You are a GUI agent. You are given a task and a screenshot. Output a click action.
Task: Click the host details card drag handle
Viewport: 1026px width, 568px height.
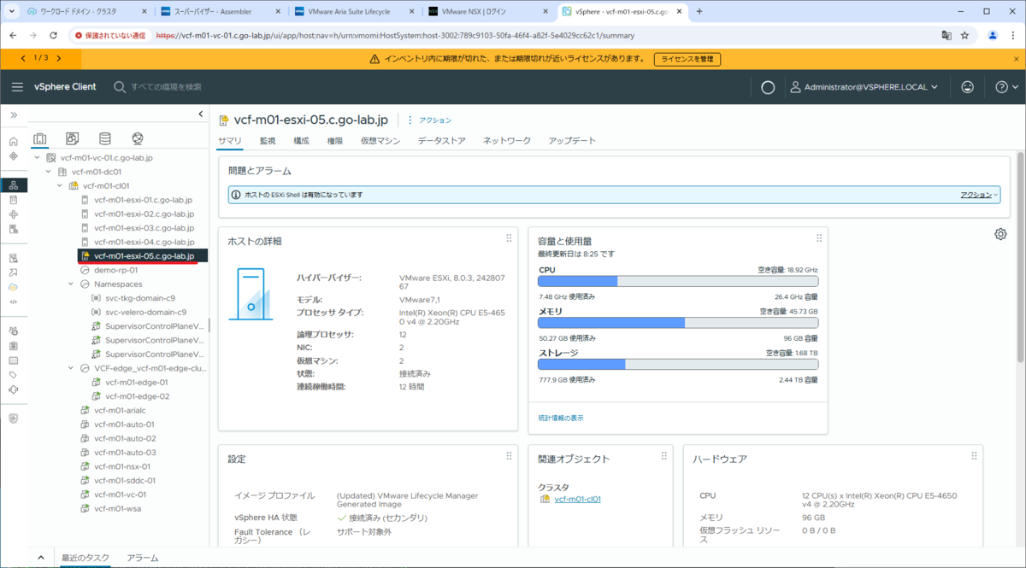[509, 238]
